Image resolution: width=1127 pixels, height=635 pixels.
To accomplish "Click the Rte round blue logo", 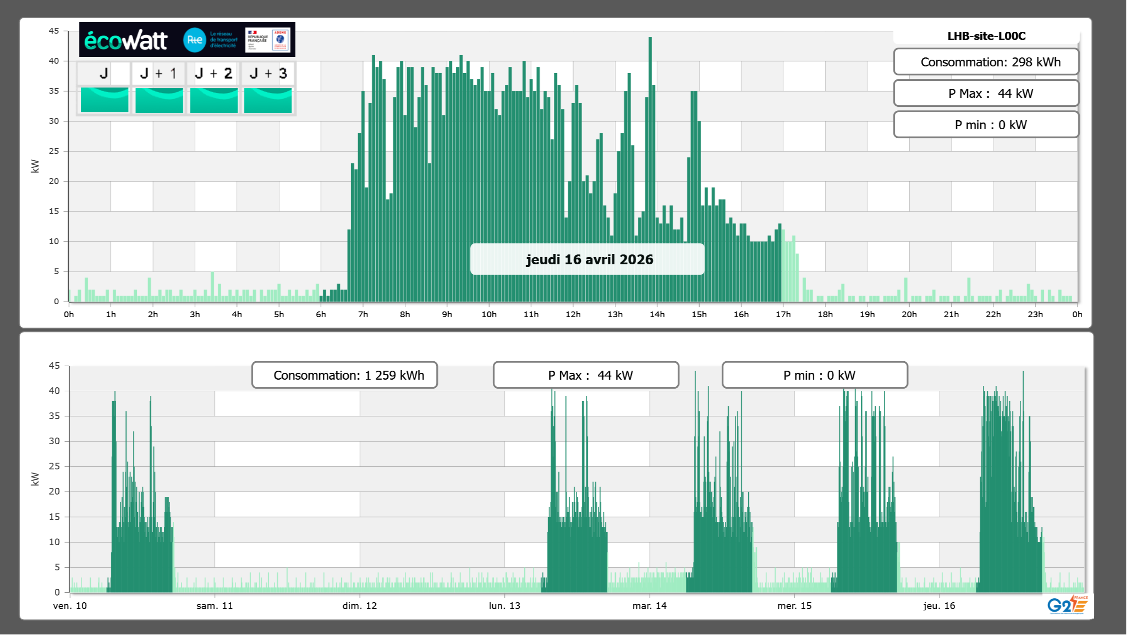I will coord(194,40).
